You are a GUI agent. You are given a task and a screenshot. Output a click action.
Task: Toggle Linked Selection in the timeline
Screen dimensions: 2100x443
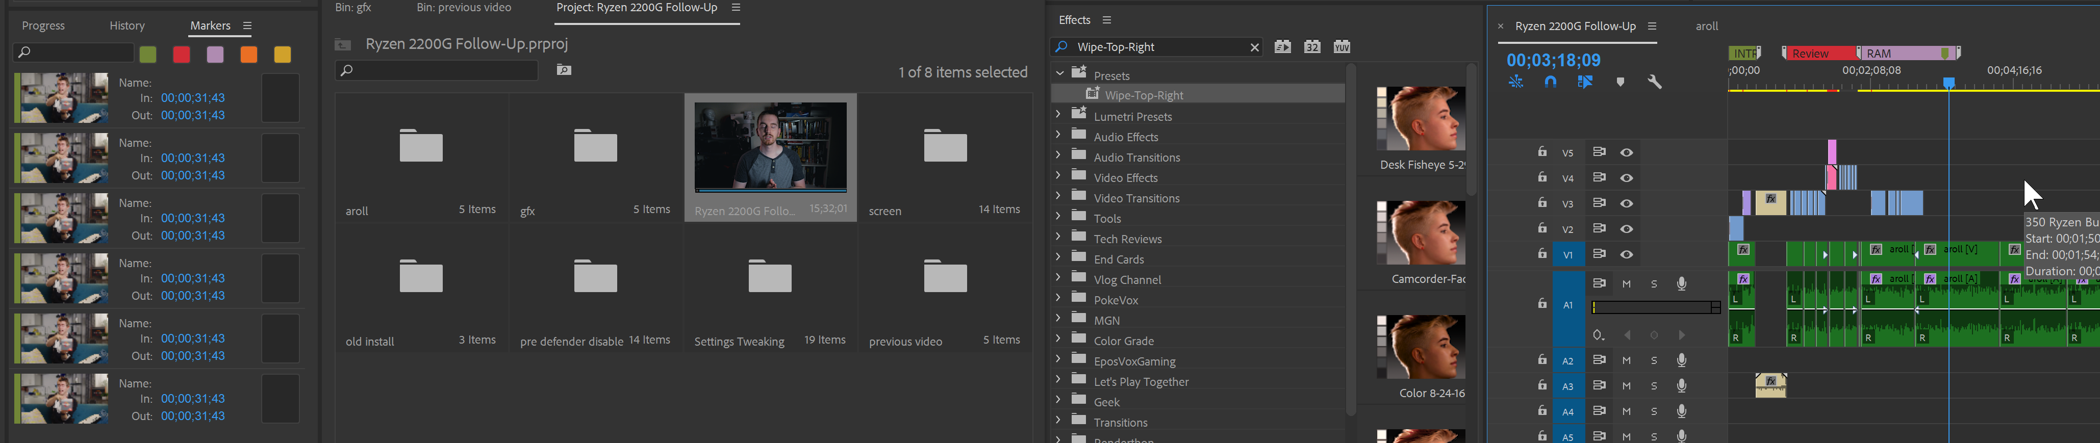[x=1585, y=82]
